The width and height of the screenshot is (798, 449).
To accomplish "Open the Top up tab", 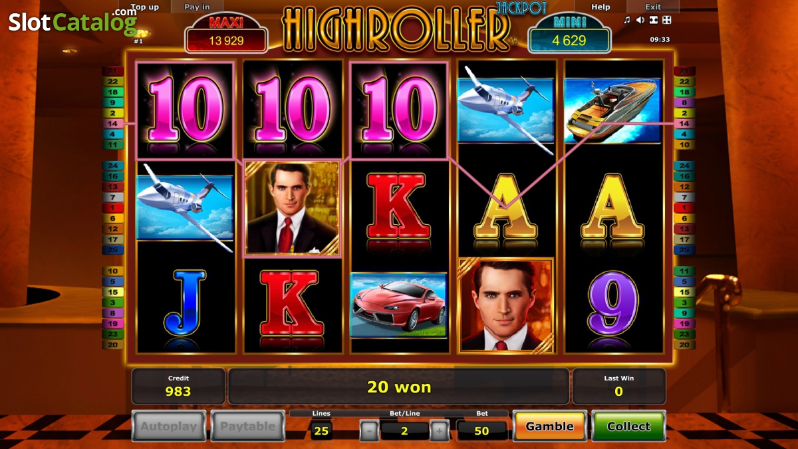I will point(144,7).
